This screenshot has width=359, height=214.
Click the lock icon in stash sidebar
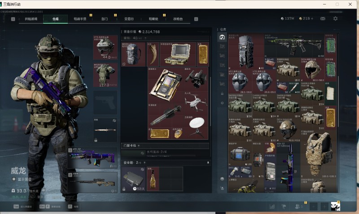click(222, 94)
